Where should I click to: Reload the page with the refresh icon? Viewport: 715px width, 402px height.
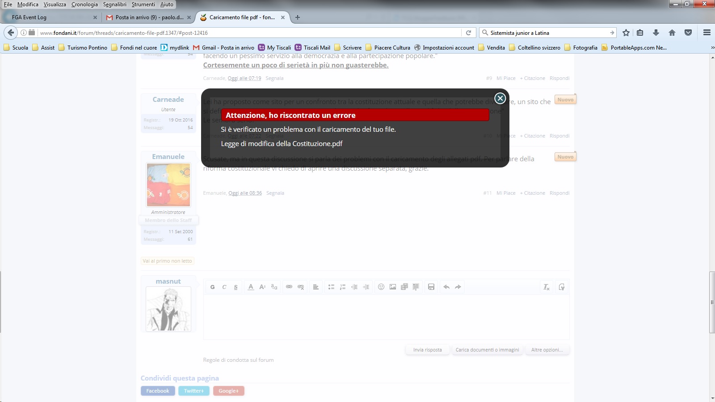(x=468, y=33)
